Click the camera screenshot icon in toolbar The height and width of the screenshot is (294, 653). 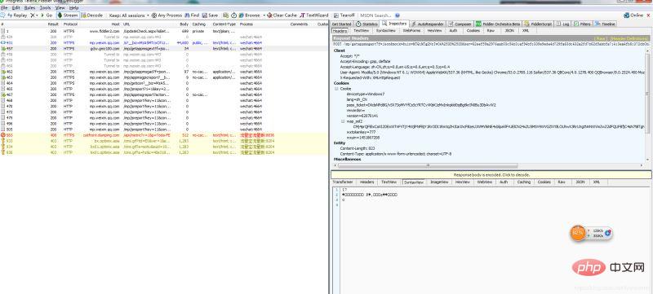[x=226, y=15]
